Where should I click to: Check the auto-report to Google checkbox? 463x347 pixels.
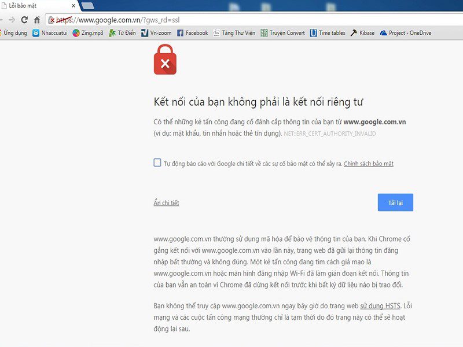click(157, 163)
